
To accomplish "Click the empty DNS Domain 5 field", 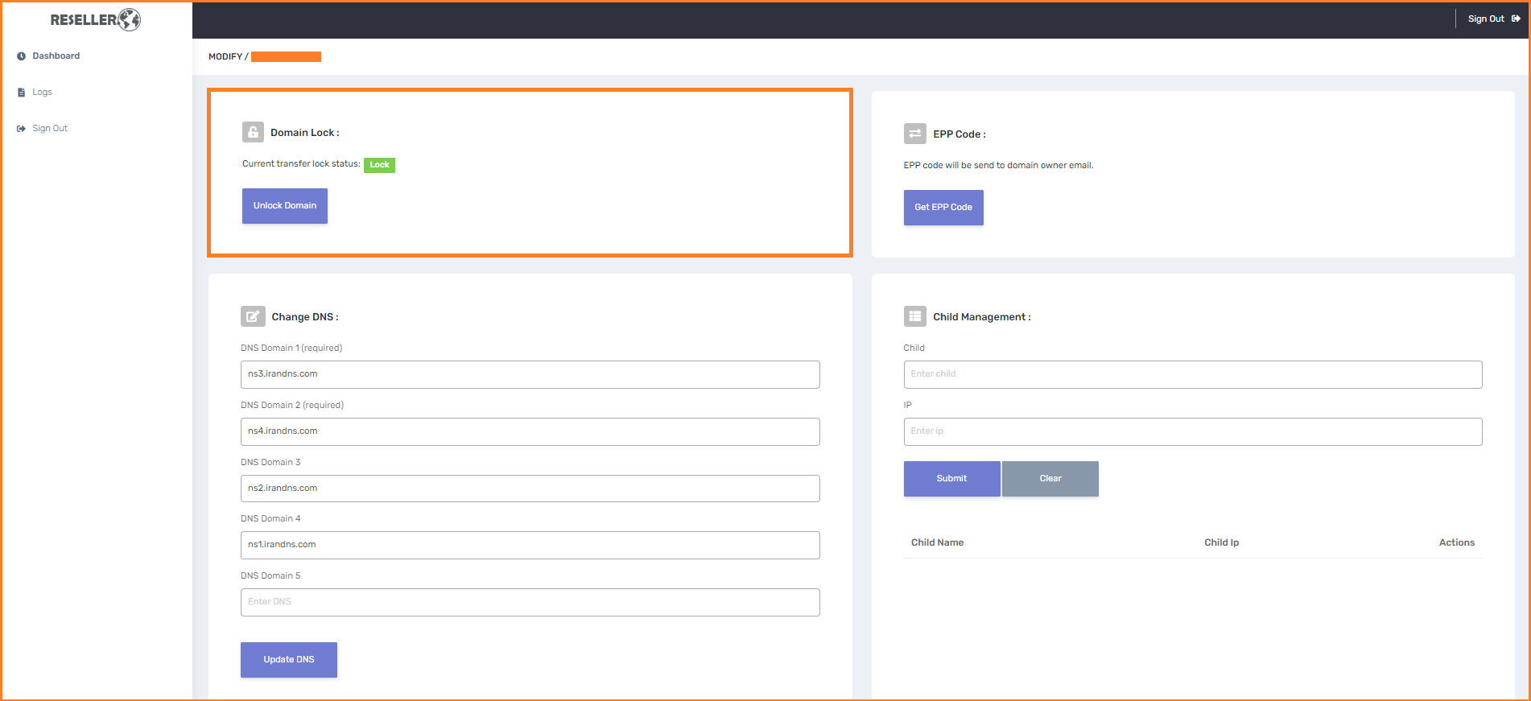I will [530, 602].
